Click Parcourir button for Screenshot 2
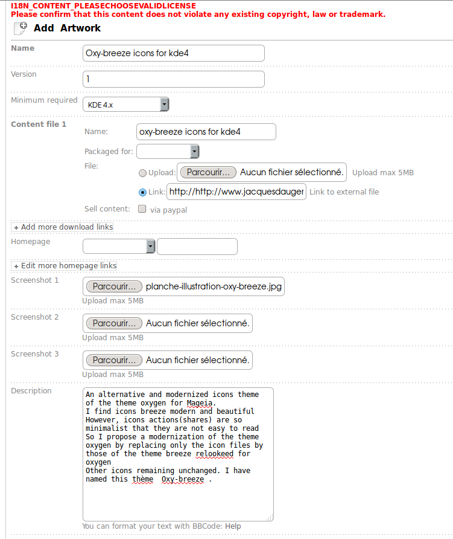453x539 pixels. (114, 323)
